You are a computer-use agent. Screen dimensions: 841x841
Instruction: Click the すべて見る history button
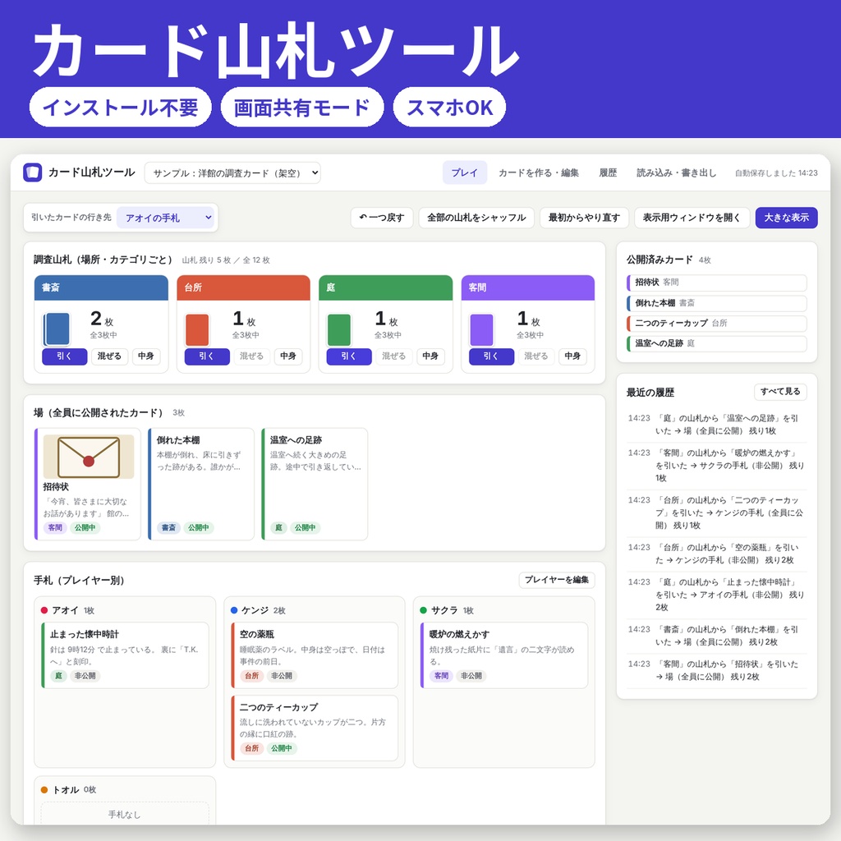pos(780,392)
